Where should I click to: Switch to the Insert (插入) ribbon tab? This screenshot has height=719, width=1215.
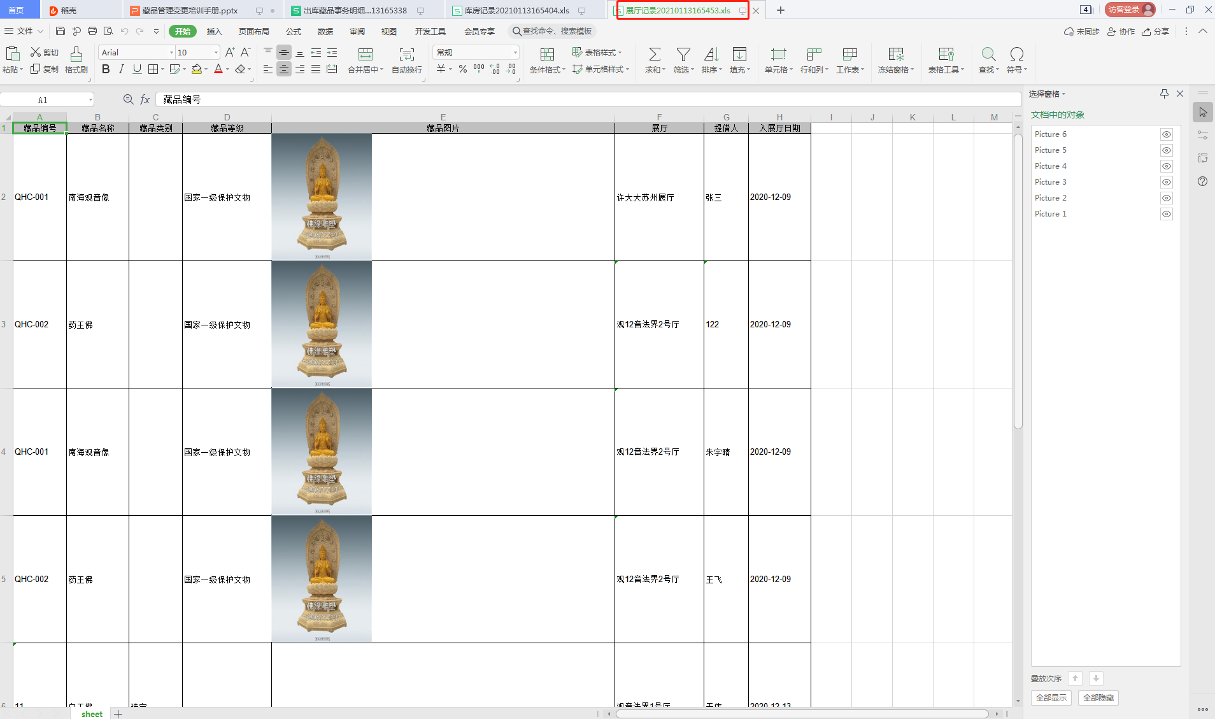214,31
